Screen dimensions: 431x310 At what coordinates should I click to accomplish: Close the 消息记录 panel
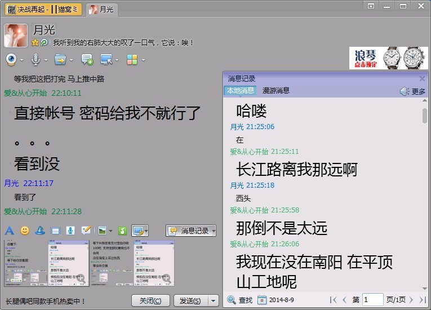(x=422, y=79)
